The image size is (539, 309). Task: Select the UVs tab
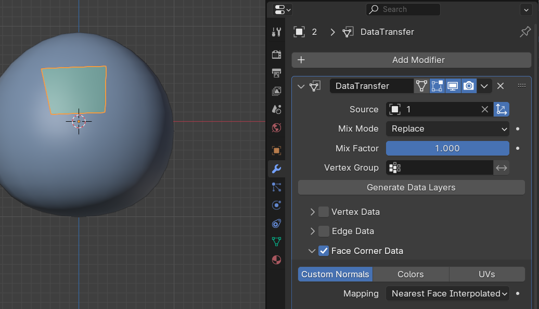pos(487,274)
